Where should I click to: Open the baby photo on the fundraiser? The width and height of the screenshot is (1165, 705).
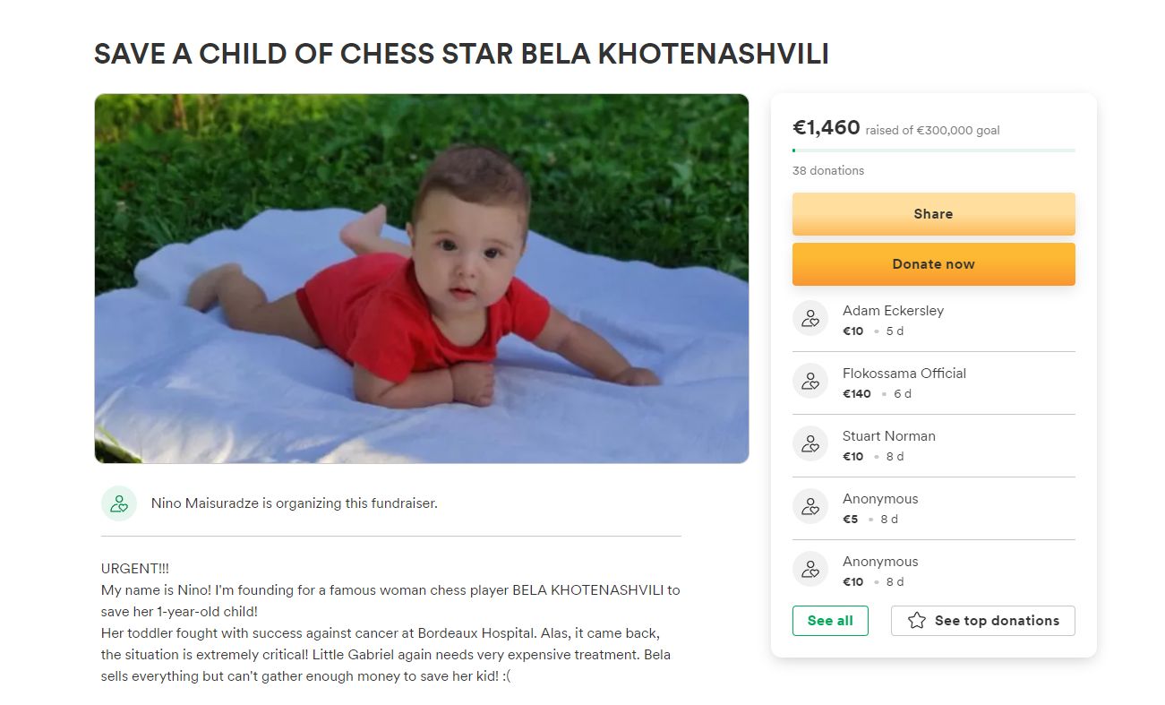(421, 279)
